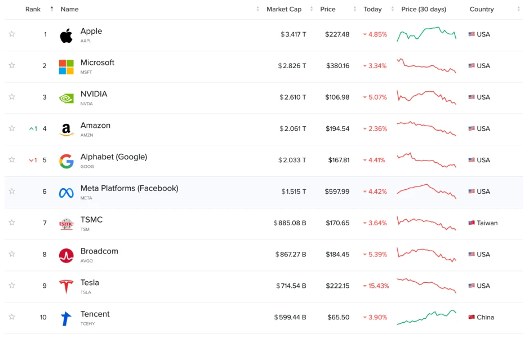
Task: Favorite Tencent with its star icon
Action: (x=12, y=317)
